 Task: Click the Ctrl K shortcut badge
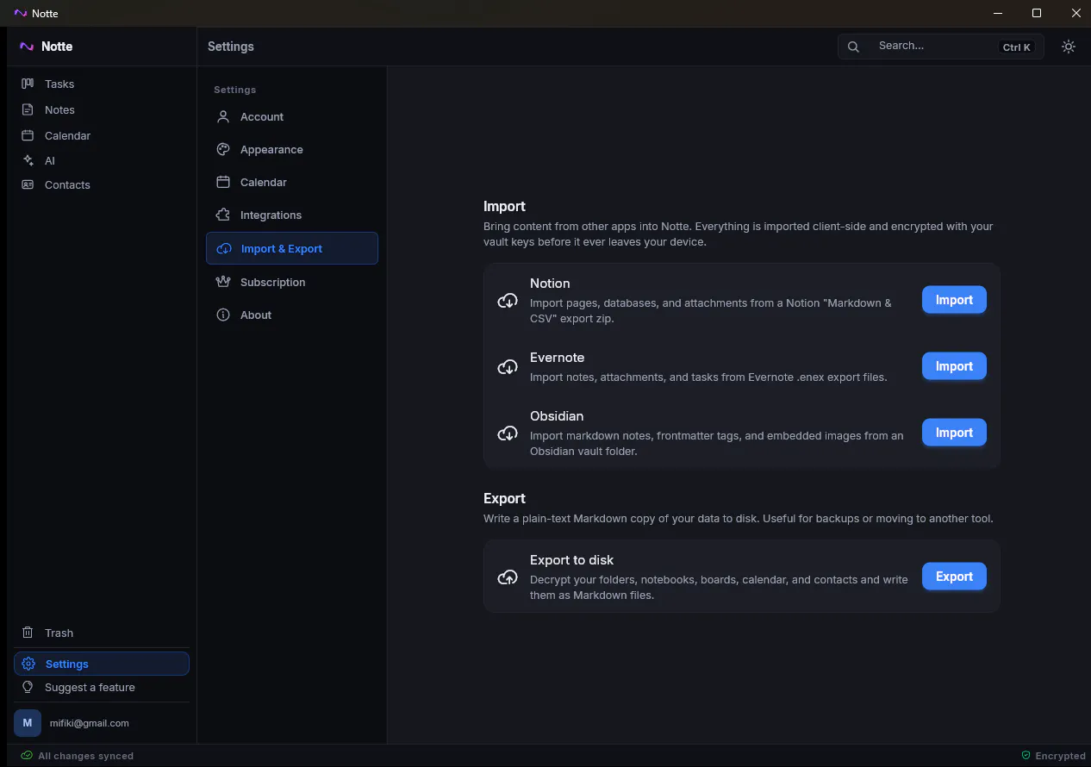[x=1017, y=47]
